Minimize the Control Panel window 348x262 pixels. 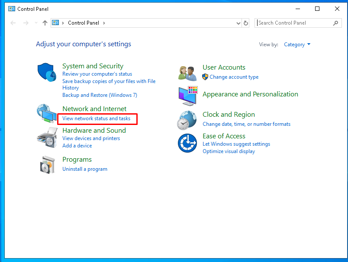coord(298,9)
